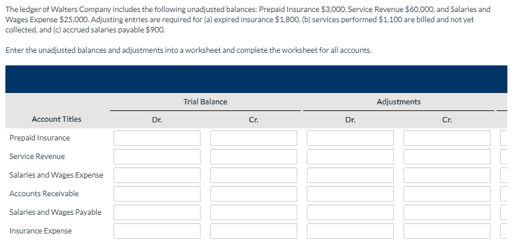Click Accounts Receivable Adjustments credit field

(447, 194)
